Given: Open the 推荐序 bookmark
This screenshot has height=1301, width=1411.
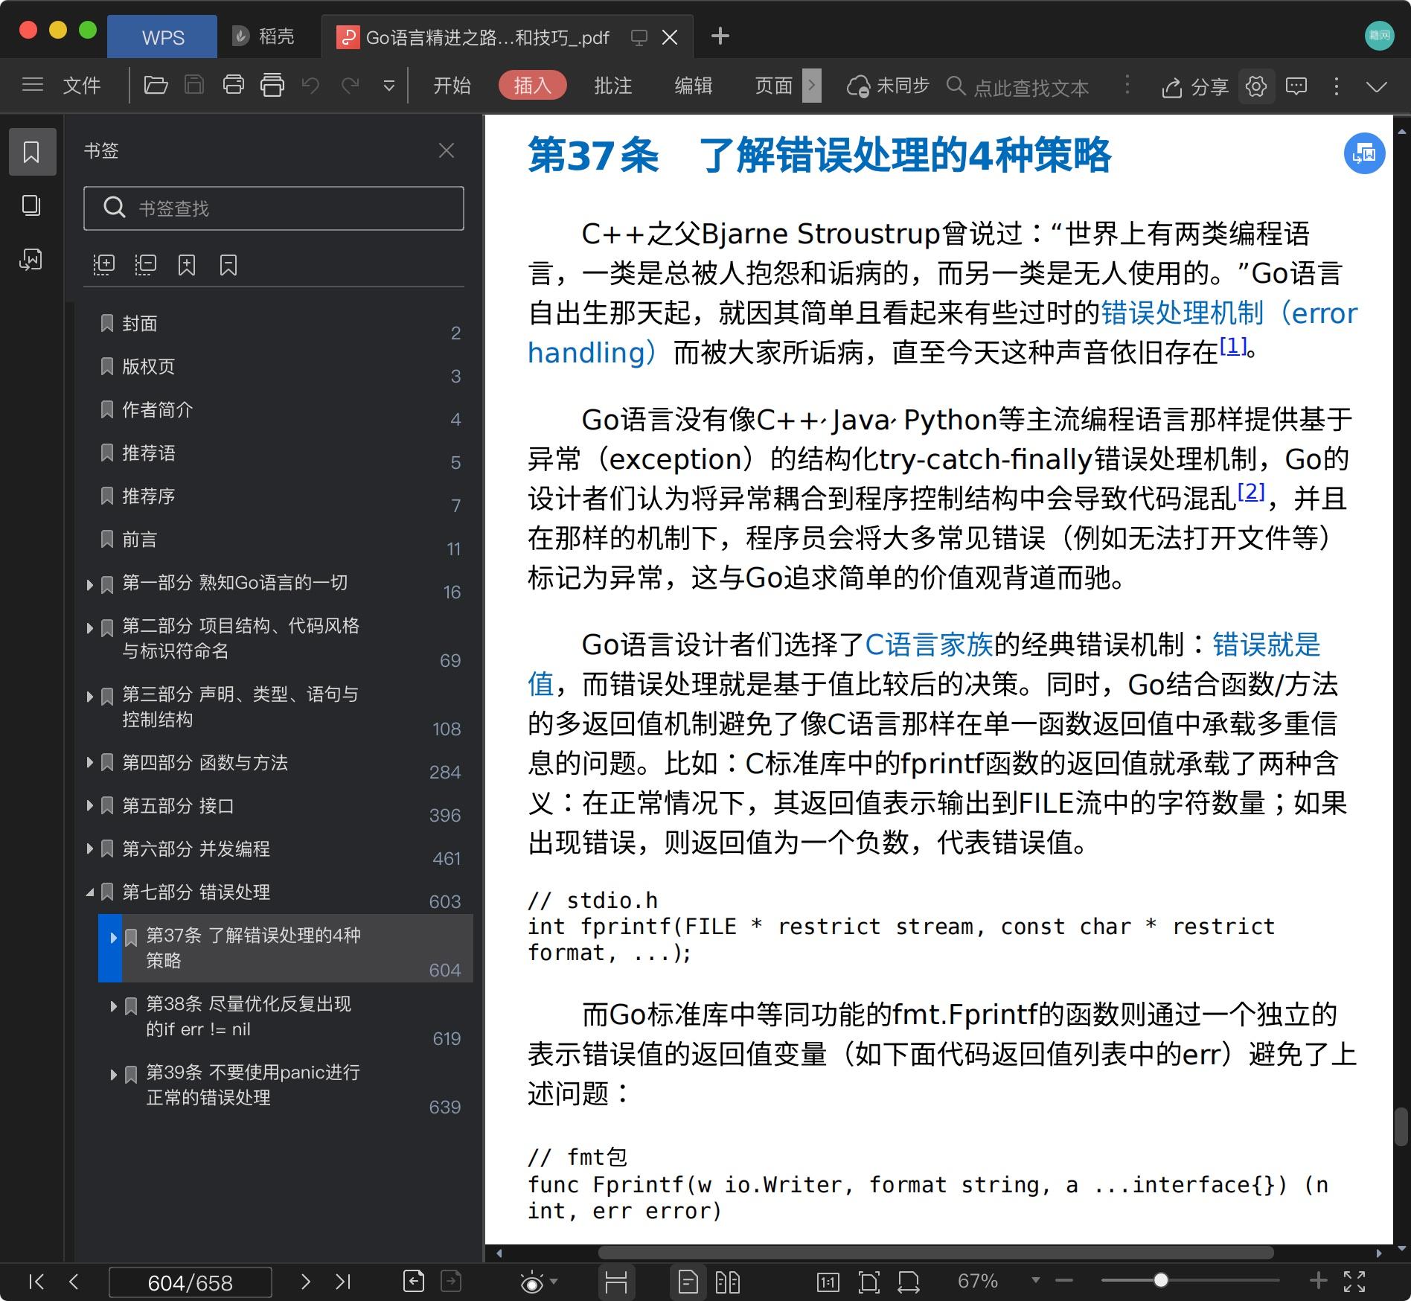Looking at the screenshot, I should pos(148,496).
